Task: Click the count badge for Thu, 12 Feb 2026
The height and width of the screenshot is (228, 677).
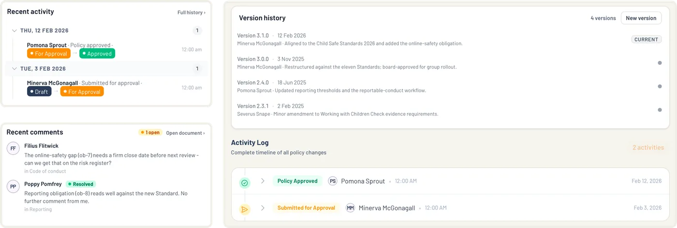Action: [x=197, y=30]
